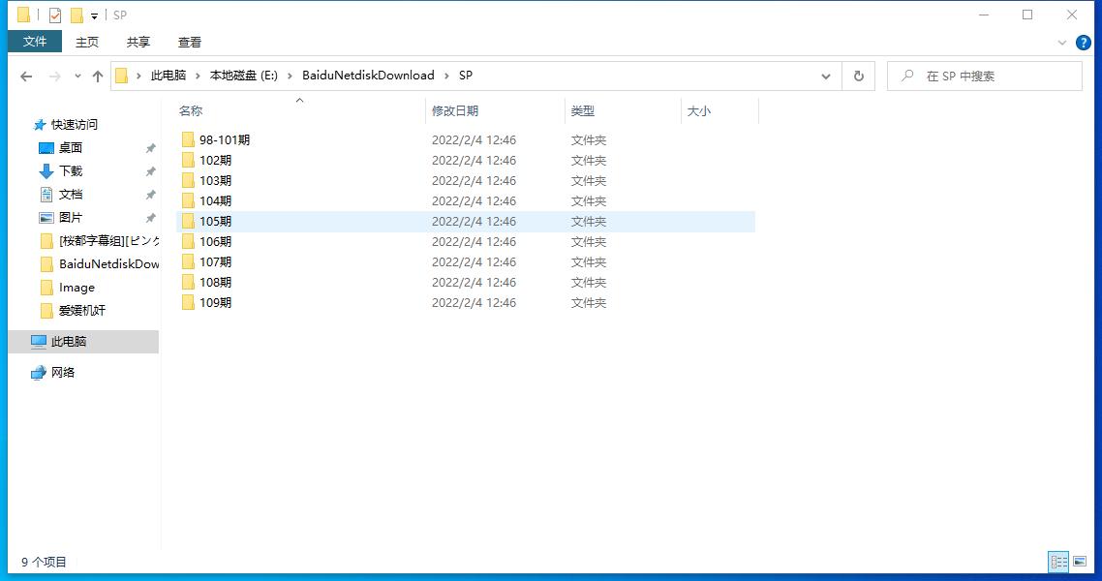Screen dimensions: 1102x581
Task: Switch to large icons view button
Action: (1081, 562)
